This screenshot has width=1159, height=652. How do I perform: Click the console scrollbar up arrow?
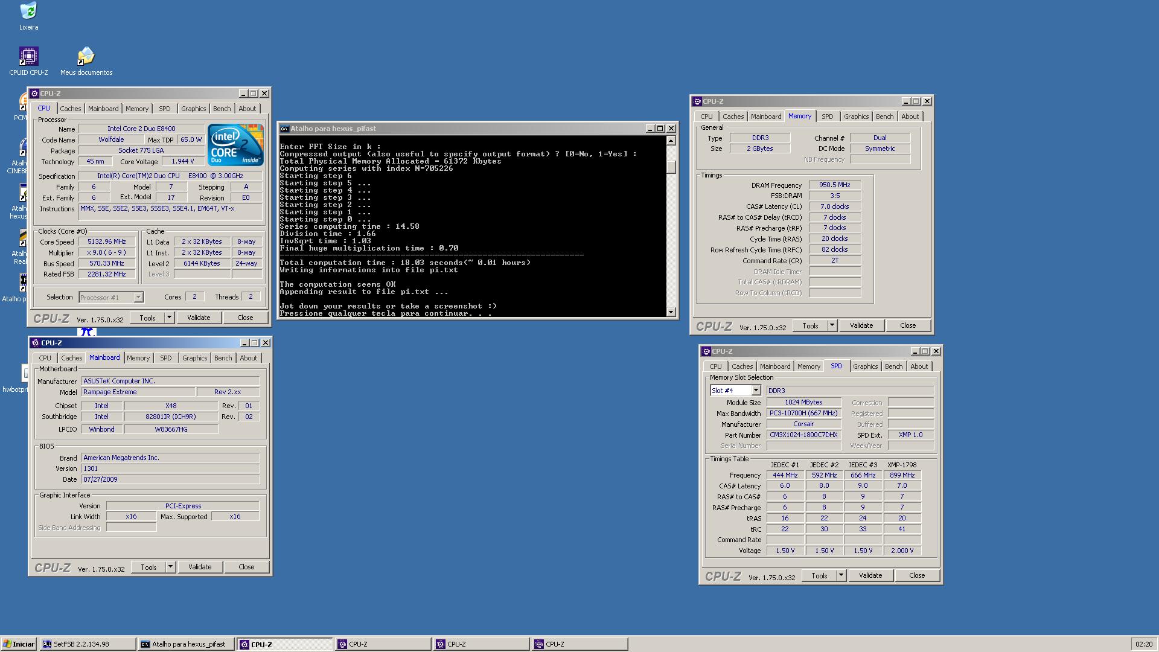(671, 141)
